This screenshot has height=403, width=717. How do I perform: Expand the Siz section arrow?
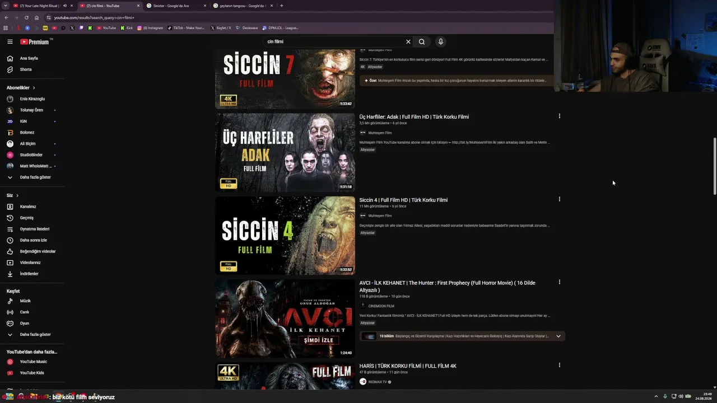tap(17, 195)
